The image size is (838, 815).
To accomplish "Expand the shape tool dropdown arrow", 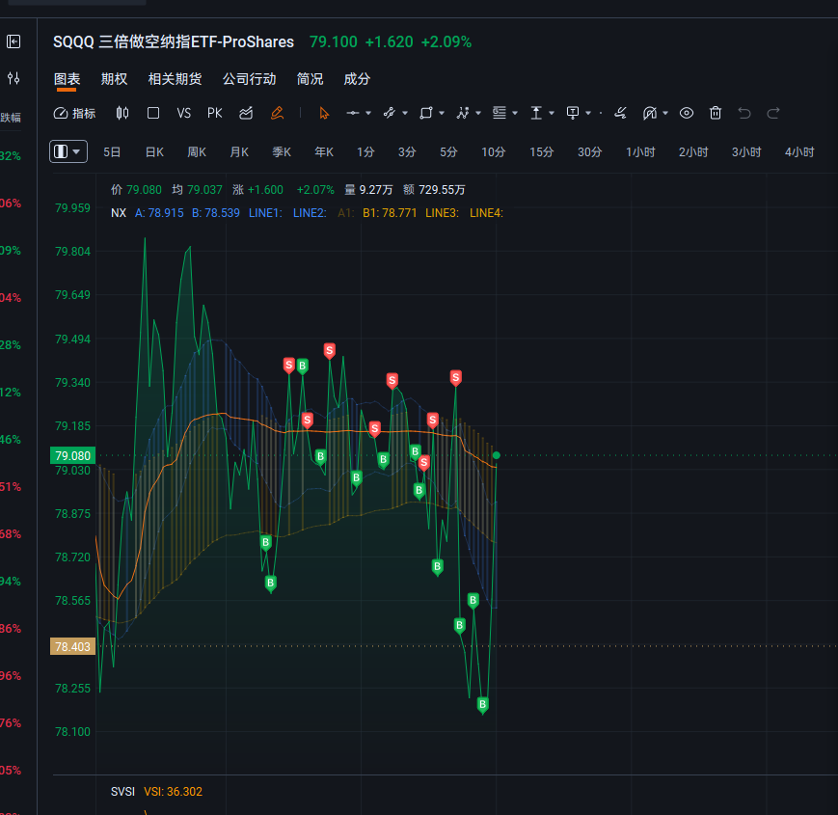I will [x=442, y=113].
